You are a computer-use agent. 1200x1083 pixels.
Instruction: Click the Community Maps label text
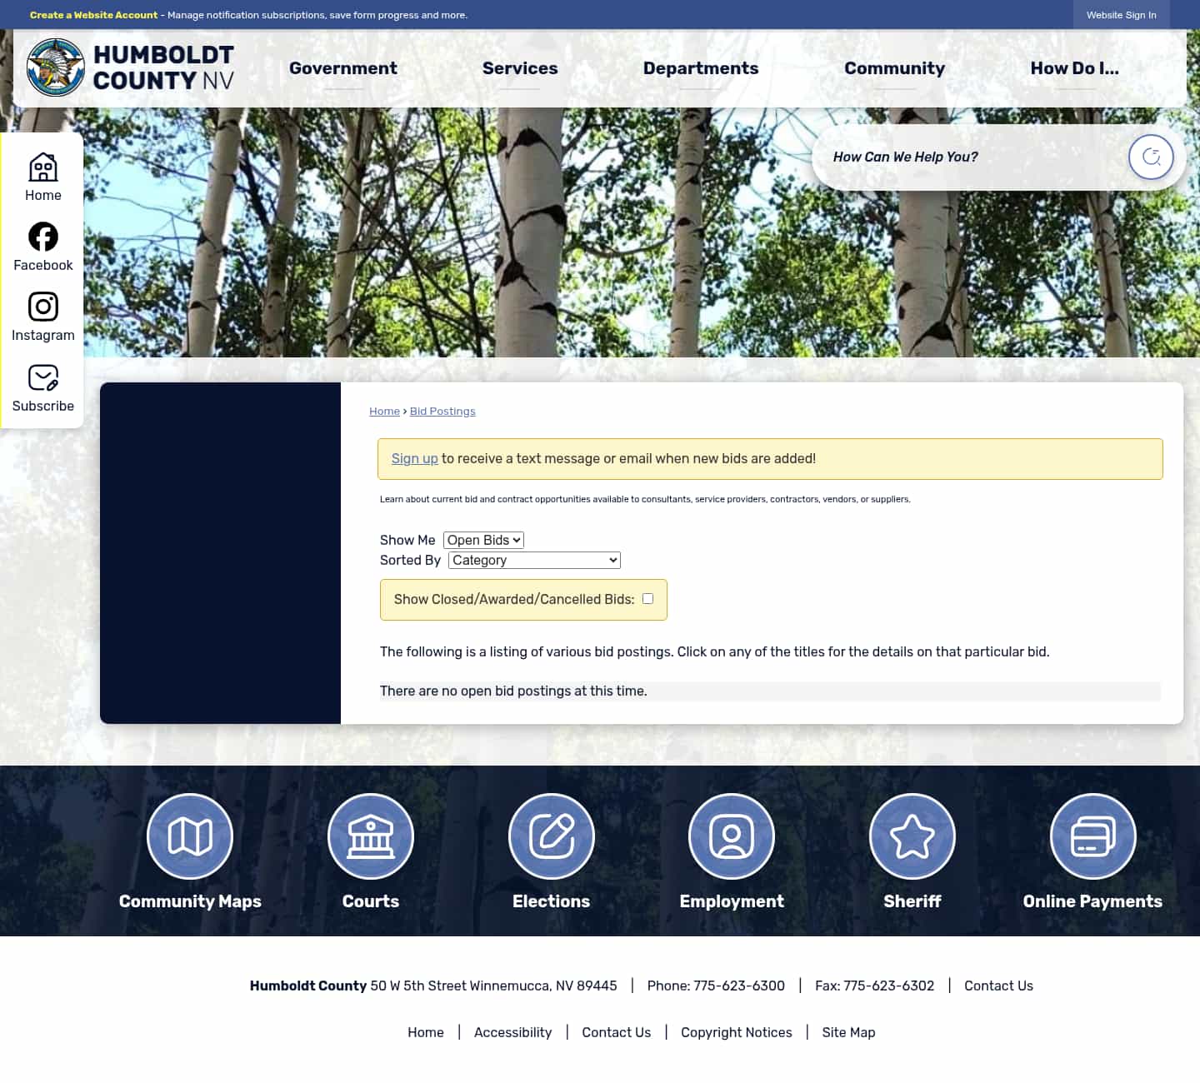point(190,901)
